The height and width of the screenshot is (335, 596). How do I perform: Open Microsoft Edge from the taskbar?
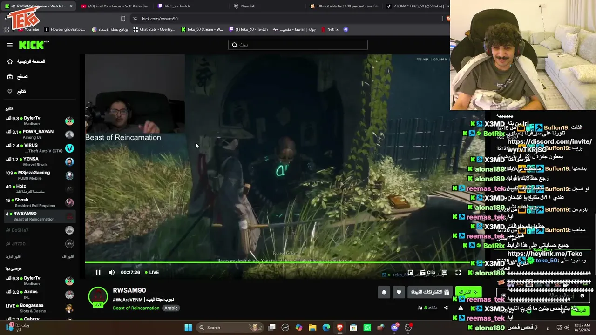pos(326,328)
